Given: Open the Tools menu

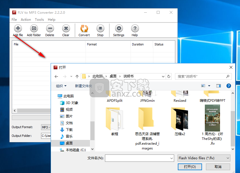Looking at the screenshot, I should (39, 20).
